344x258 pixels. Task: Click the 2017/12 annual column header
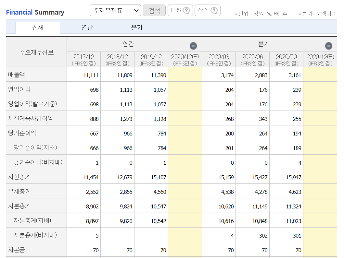pyautogui.click(x=83, y=60)
